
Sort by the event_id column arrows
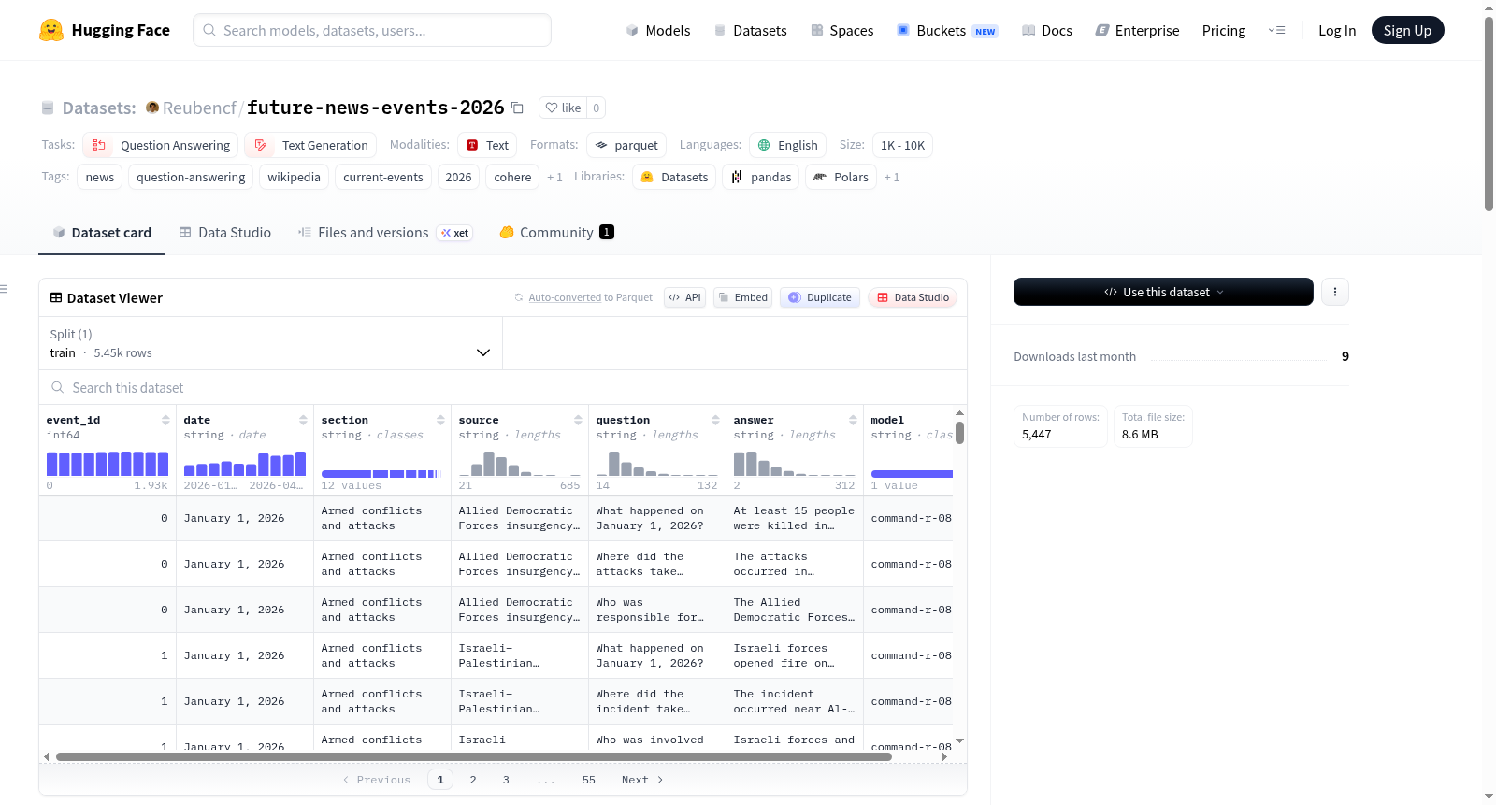tap(165, 420)
